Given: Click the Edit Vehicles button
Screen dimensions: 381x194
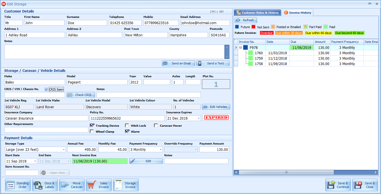Looking at the screenshot, I should tap(216, 107).
